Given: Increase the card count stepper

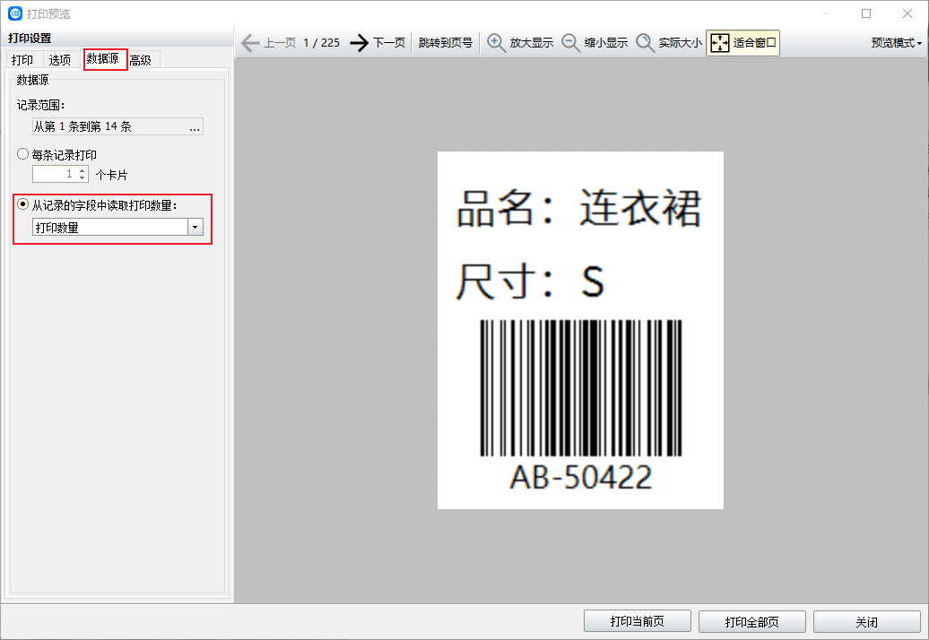Looking at the screenshot, I should tap(82, 170).
